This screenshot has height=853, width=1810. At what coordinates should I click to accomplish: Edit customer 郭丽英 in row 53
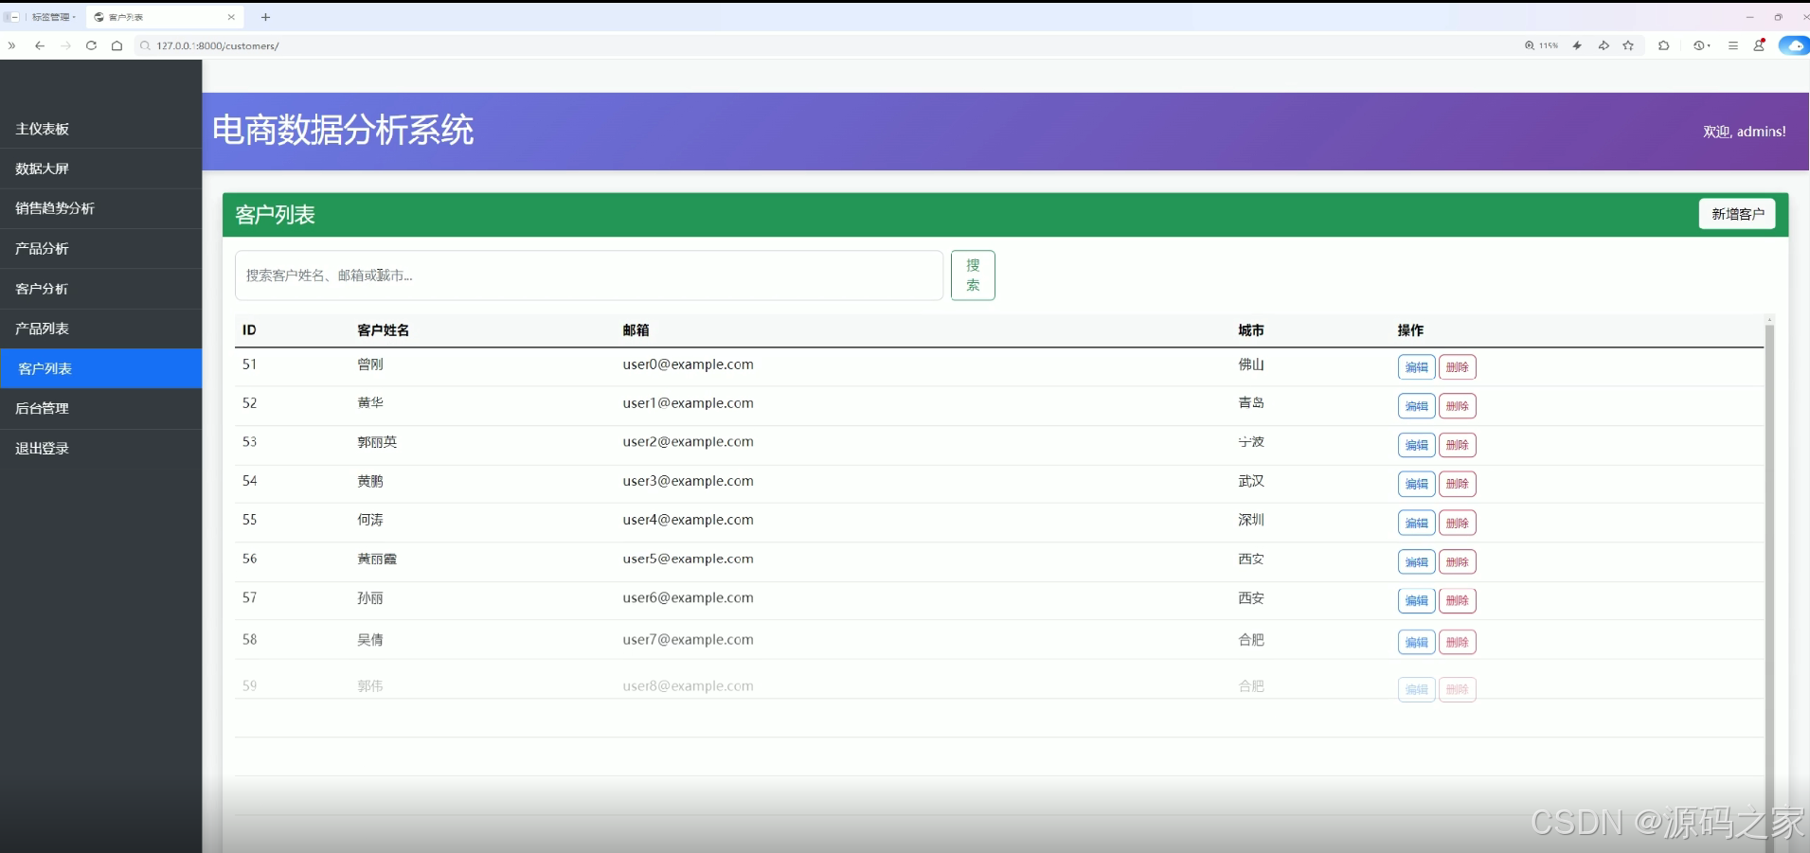pos(1416,445)
